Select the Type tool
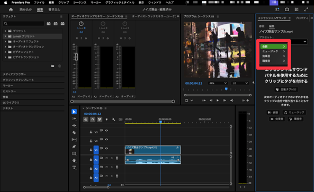 (x=74, y=167)
